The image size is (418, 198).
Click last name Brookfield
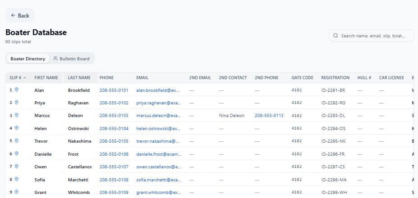(x=78, y=90)
